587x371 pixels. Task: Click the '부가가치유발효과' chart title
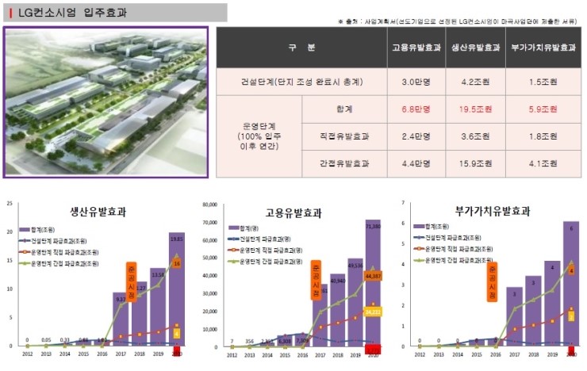pos(493,212)
